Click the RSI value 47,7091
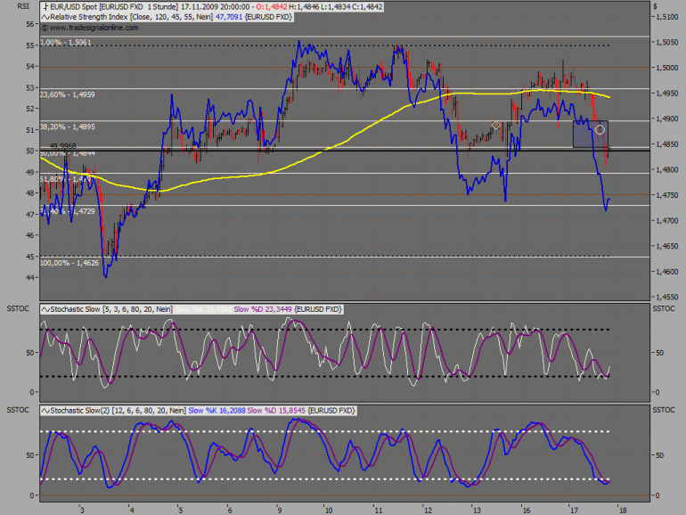Image resolution: width=686 pixels, height=515 pixels. [x=229, y=17]
